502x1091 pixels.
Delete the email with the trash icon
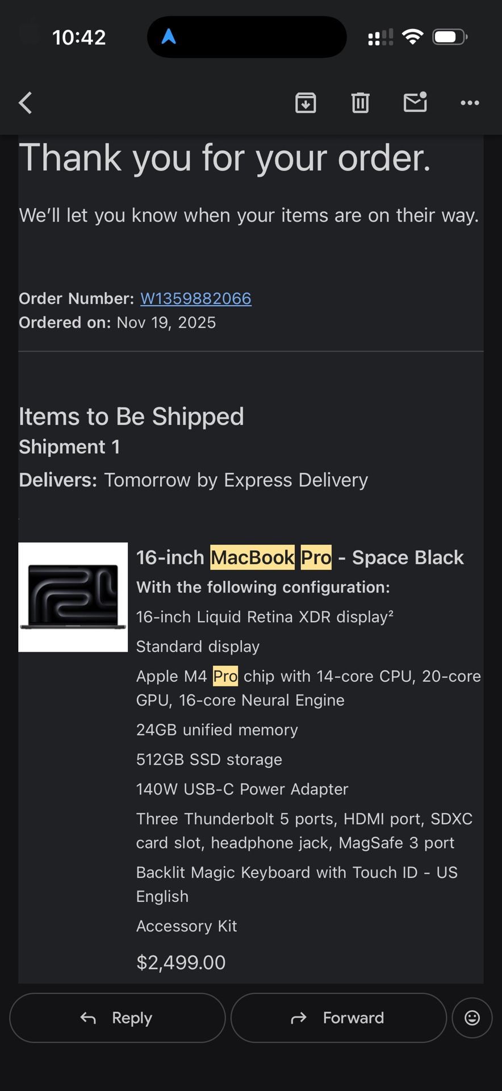[360, 103]
